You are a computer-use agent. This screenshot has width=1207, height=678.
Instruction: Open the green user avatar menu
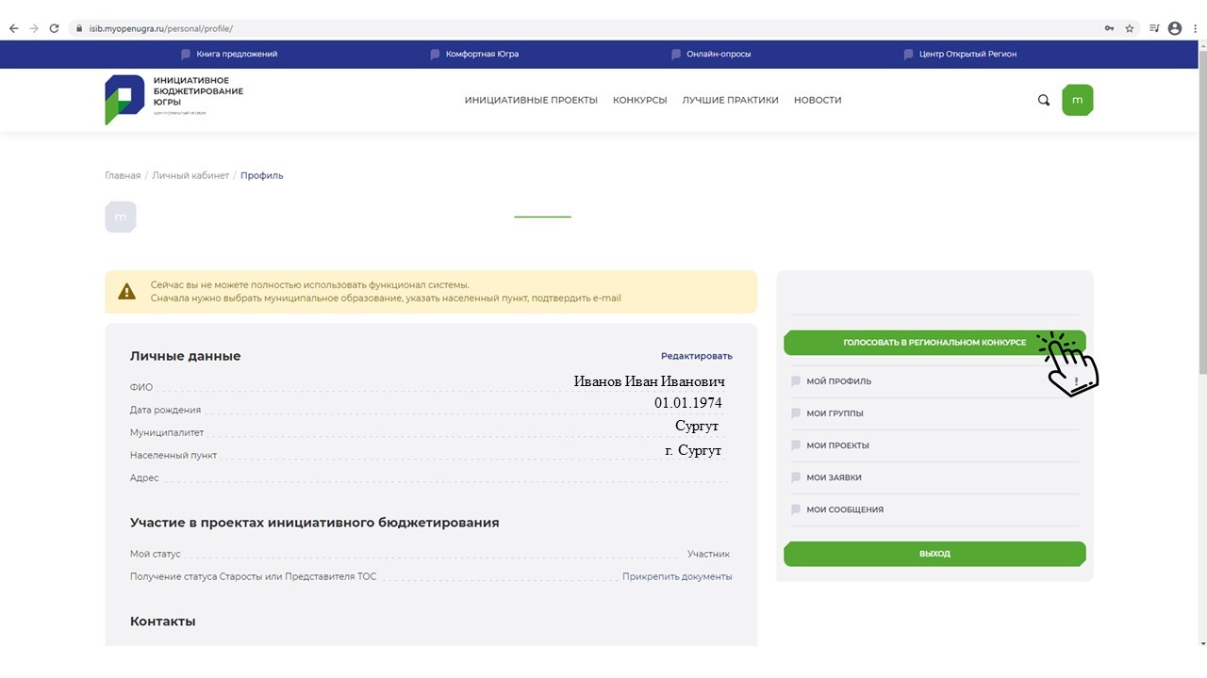click(1077, 100)
